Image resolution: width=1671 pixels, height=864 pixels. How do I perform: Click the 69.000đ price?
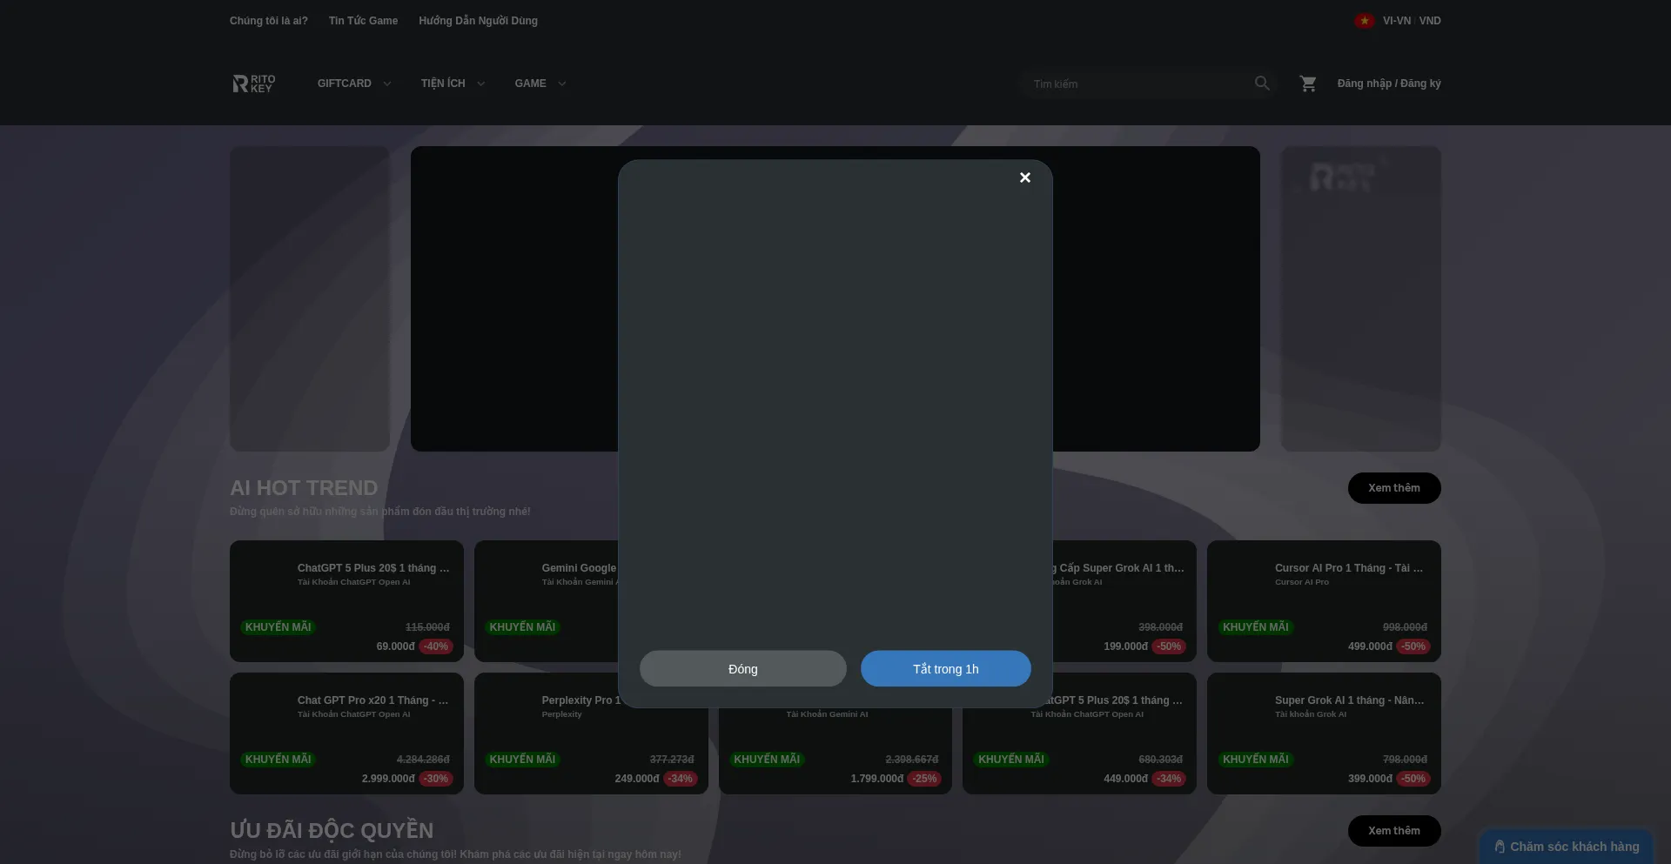point(395,646)
